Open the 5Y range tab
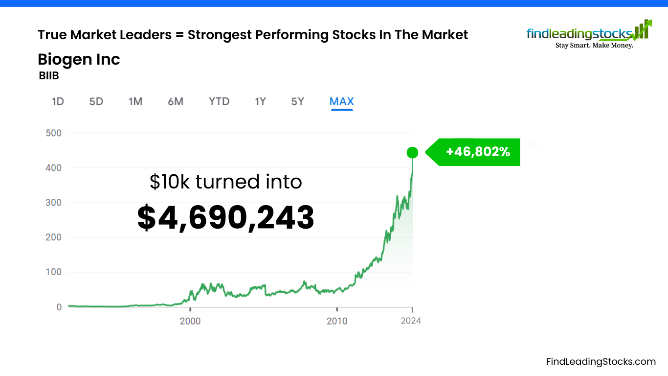The width and height of the screenshot is (668, 376). [x=298, y=101]
